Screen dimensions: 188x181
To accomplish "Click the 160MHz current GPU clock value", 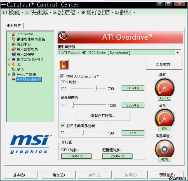I will click(x=76, y=156).
